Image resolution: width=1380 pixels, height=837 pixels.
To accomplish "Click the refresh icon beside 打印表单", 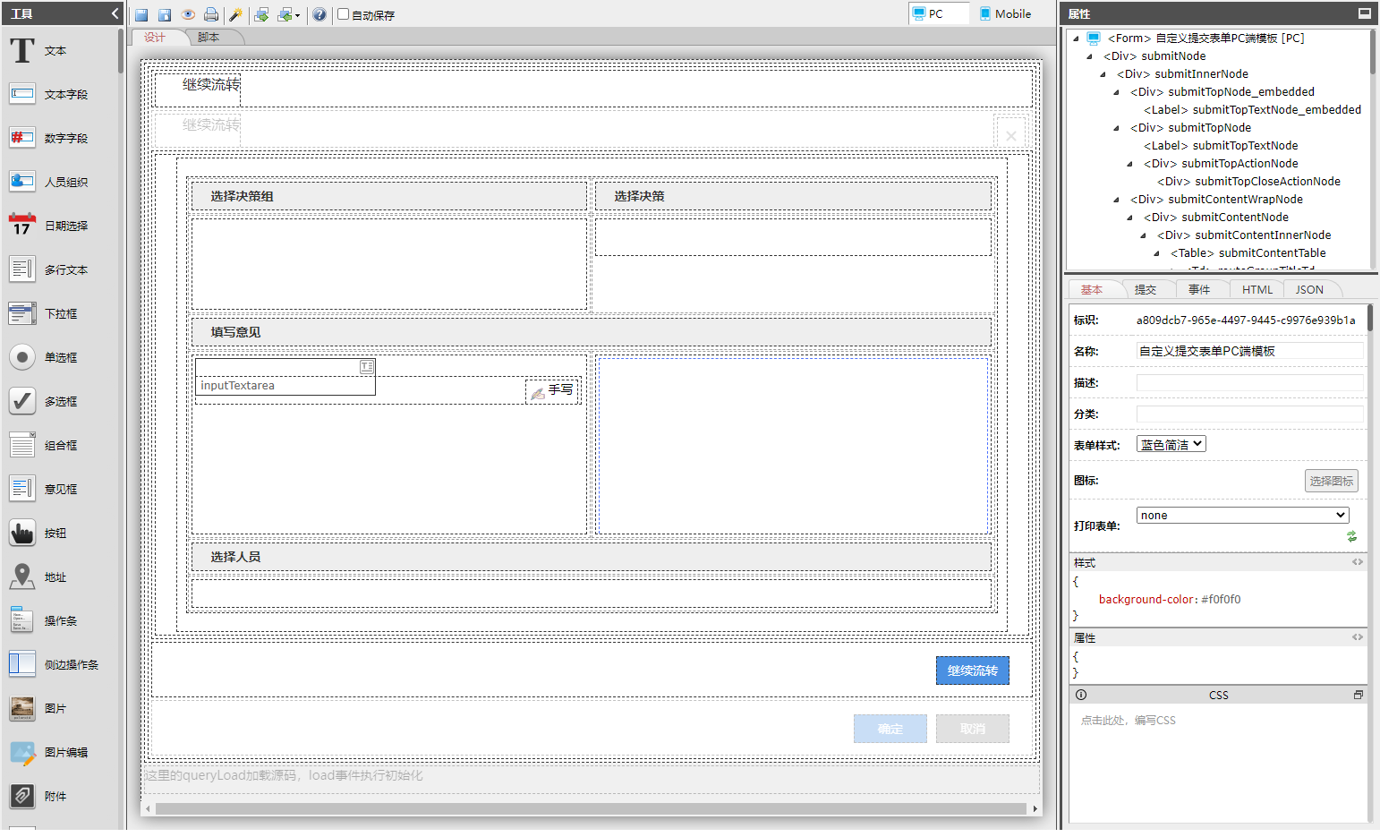I will (1351, 536).
